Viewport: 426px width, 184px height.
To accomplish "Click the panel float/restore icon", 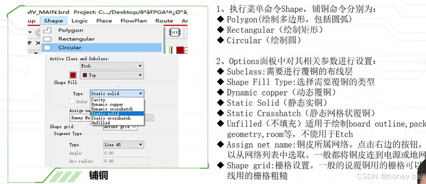I will coord(30,43).
